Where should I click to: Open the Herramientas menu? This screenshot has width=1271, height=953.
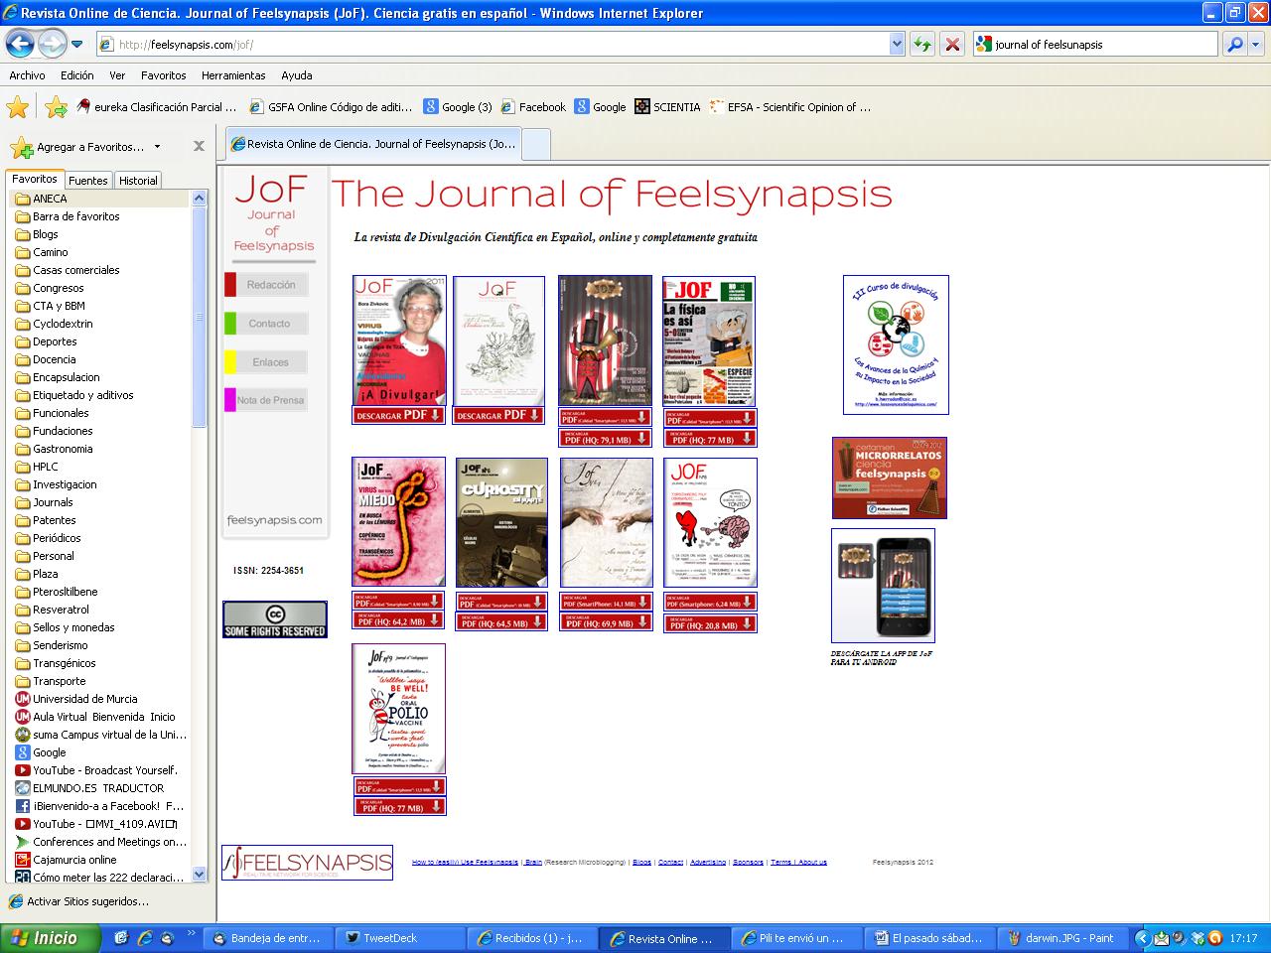[x=233, y=75]
